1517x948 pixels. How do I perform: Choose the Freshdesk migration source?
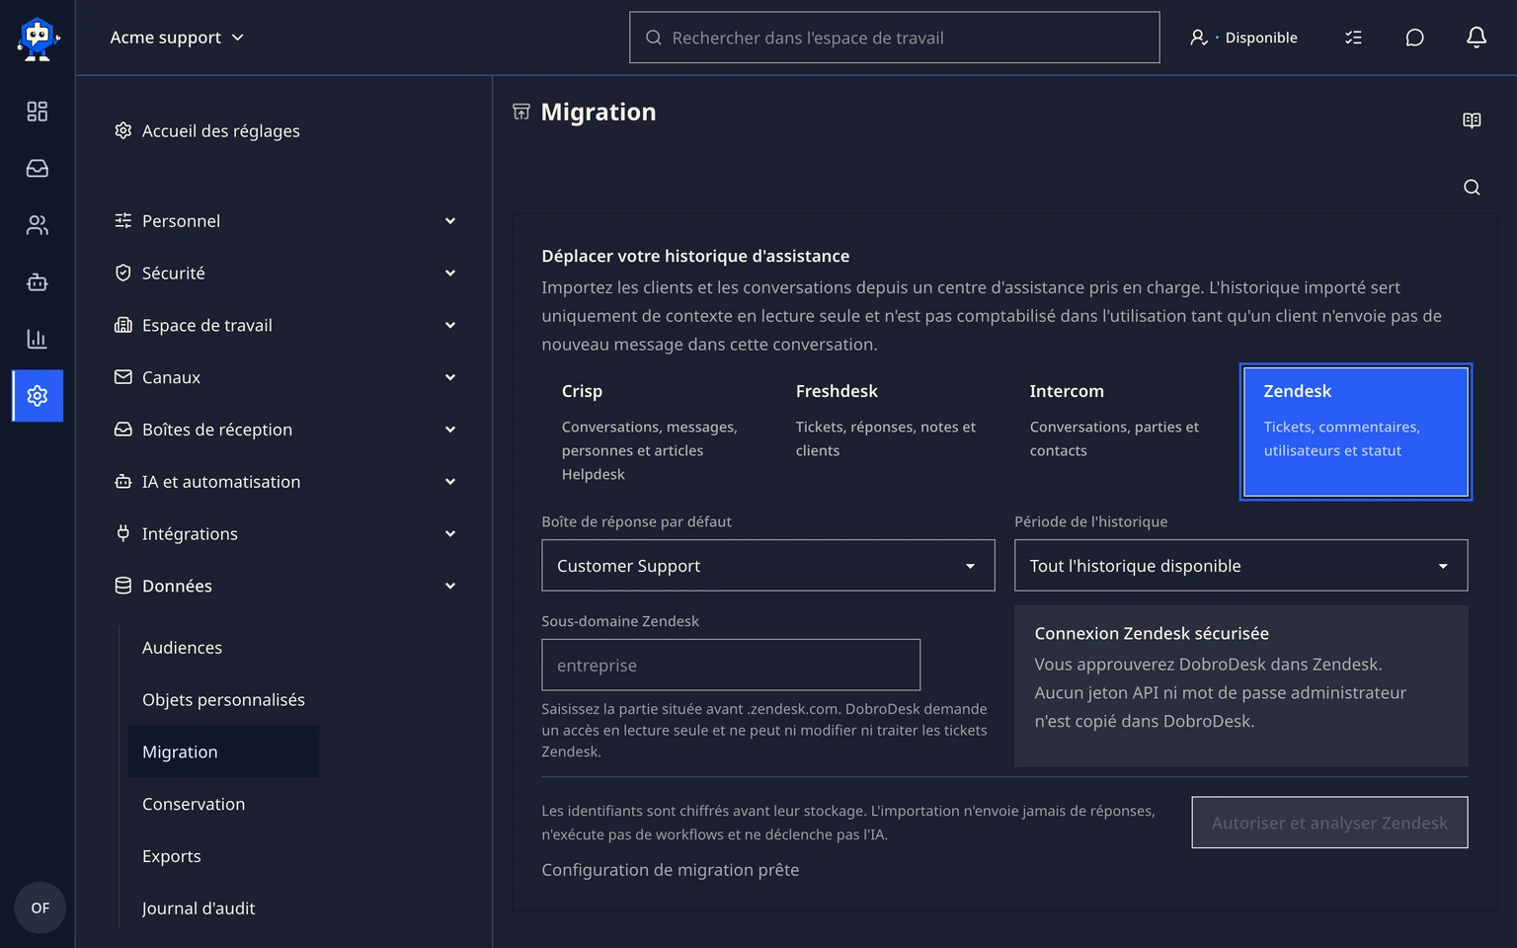point(888,433)
